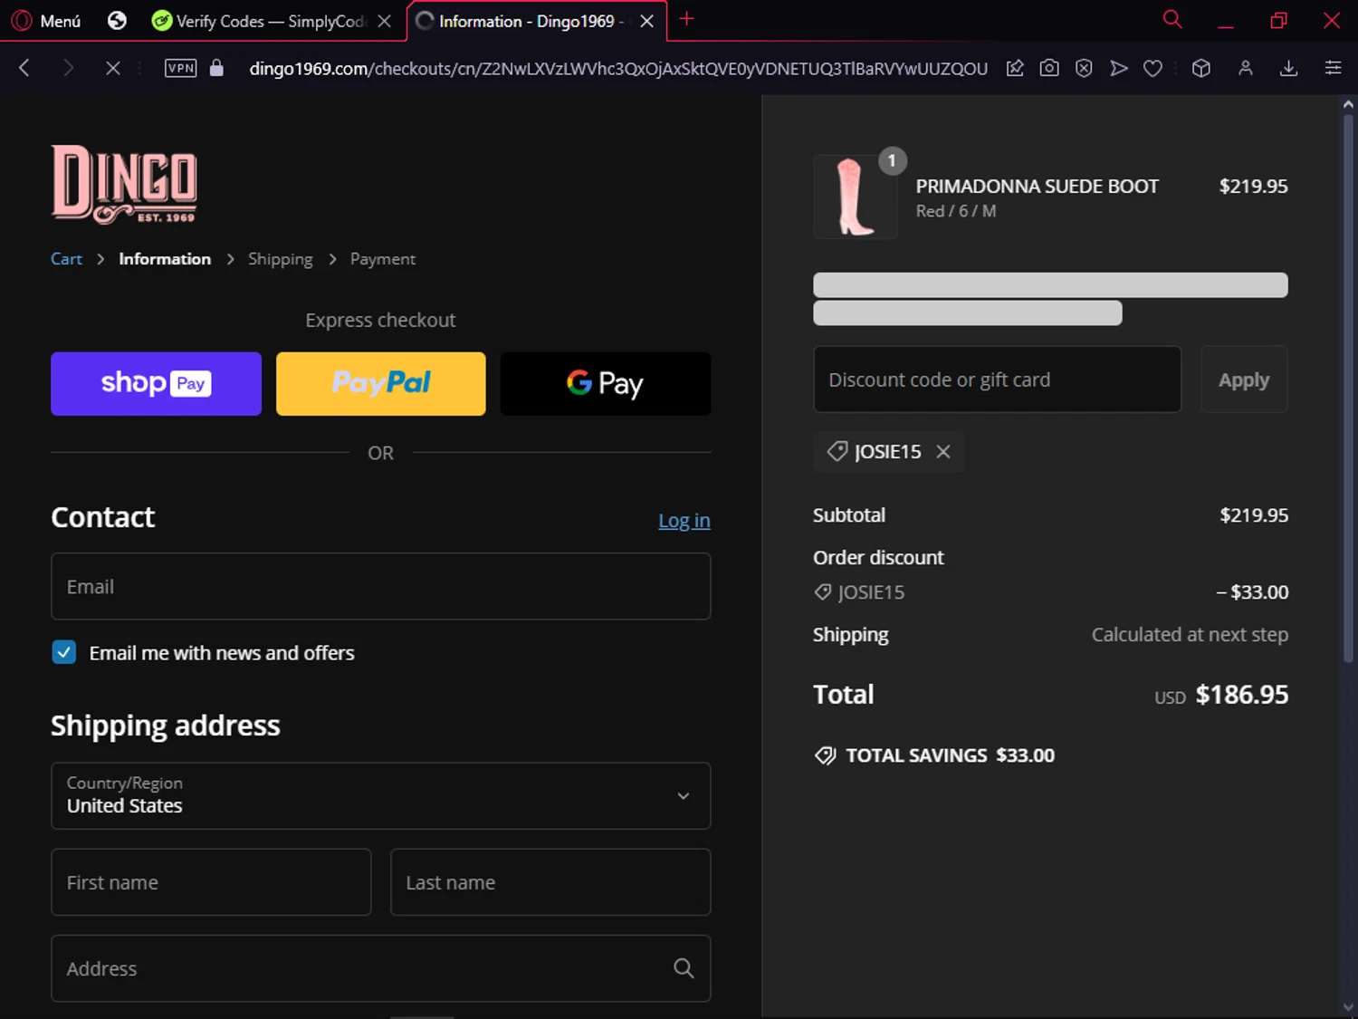The image size is (1358, 1019).
Task: Click the quantity badge 1 on product
Action: 892,160
